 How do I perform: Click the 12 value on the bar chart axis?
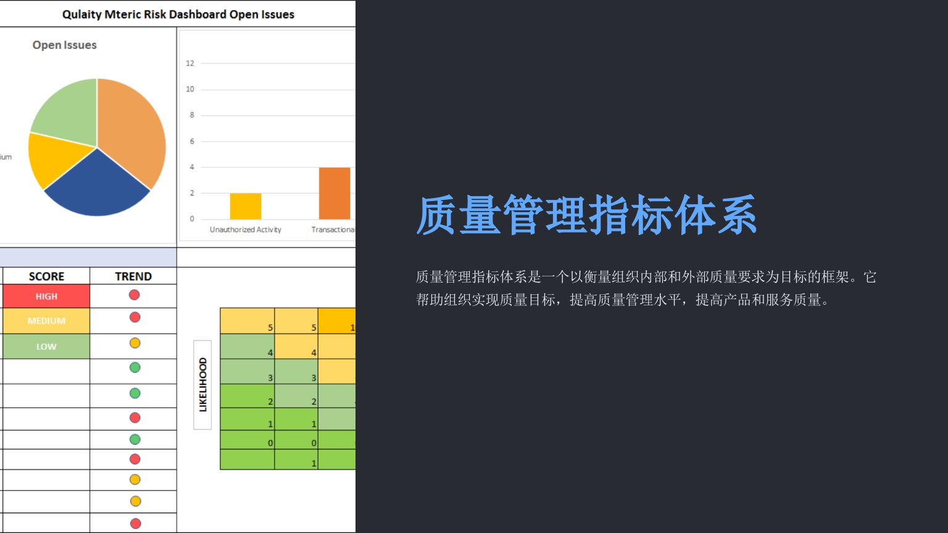pyautogui.click(x=190, y=63)
